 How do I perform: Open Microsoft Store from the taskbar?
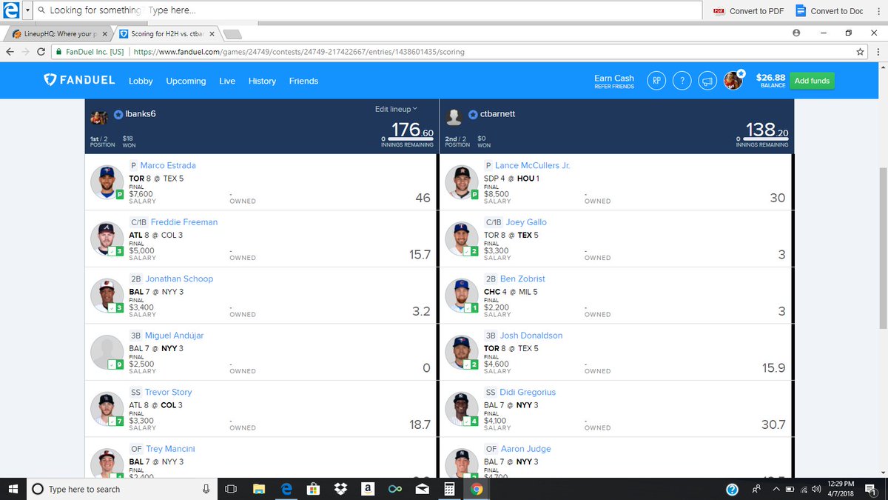pos(312,489)
